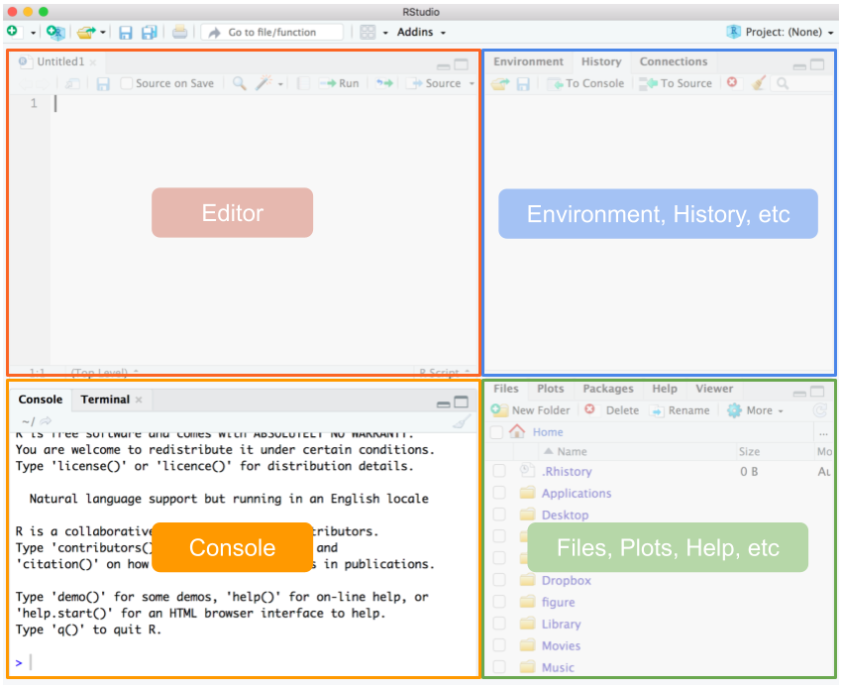Image resolution: width=842 pixels, height=689 pixels.
Task: Check the Dropbox folder checkbox
Action: tap(499, 580)
